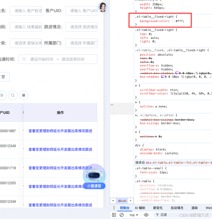Click the clock icon in time range field
Screen dimensions: 212x219
[24, 59]
